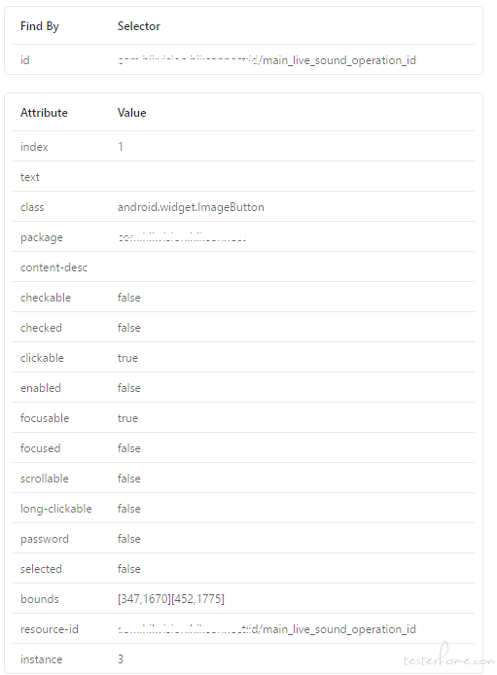
Task: Select the 'password' attribute row label
Action: coord(45,539)
